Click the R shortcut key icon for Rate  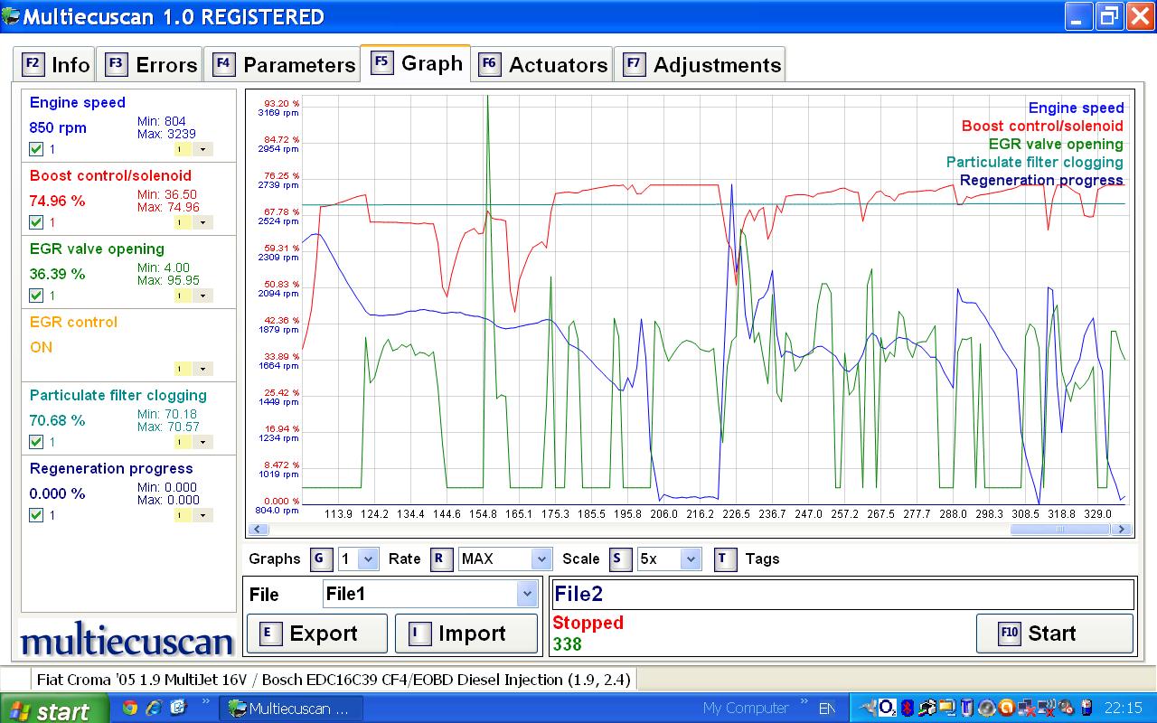(440, 559)
